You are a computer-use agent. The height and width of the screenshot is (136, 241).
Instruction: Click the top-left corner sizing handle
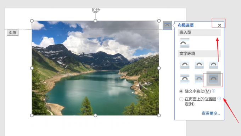[x=32, y=21]
